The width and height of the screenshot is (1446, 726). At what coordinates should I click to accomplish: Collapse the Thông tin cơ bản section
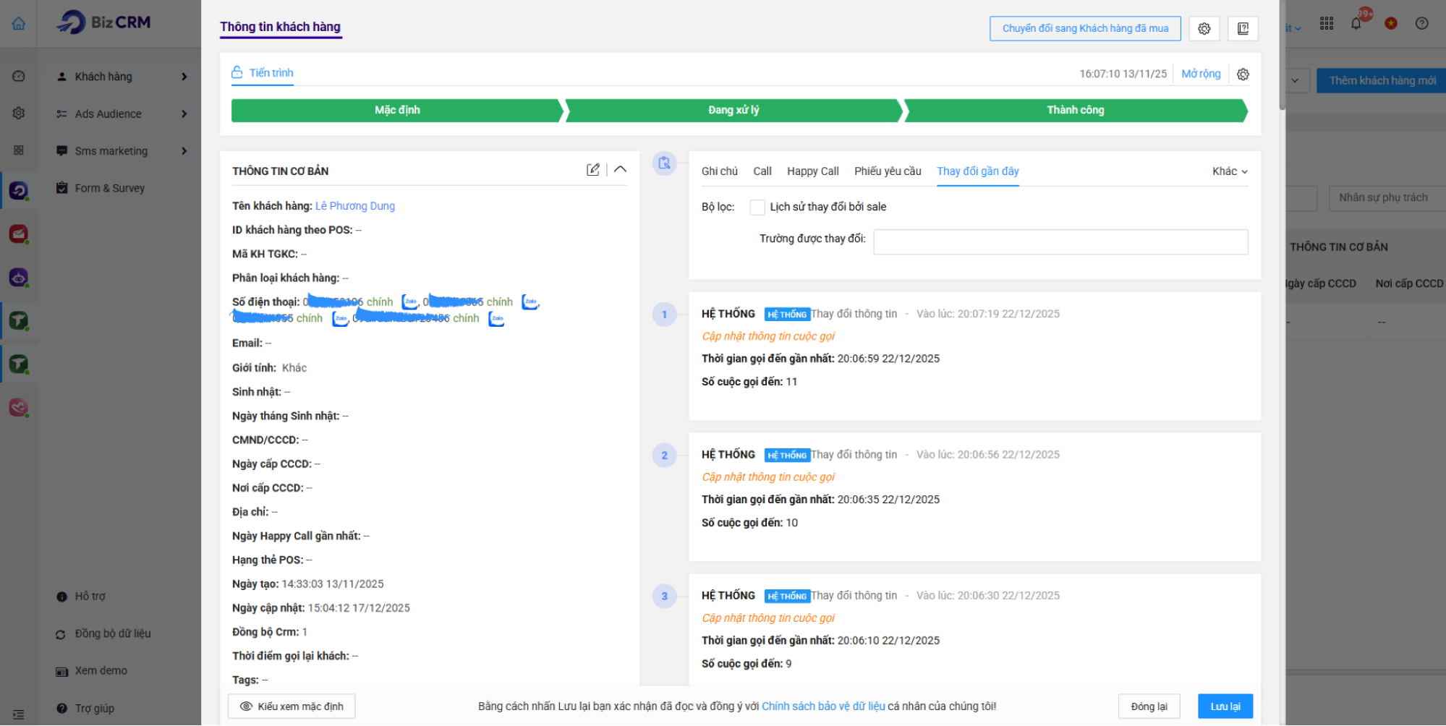(x=620, y=170)
